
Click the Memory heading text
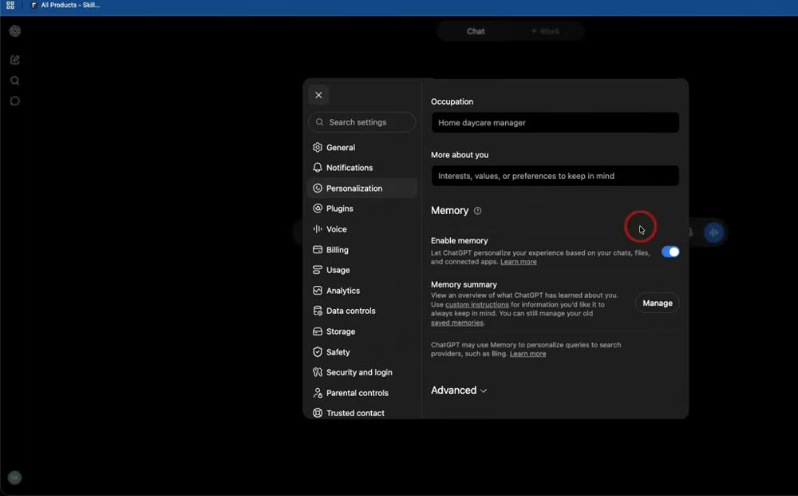[x=449, y=210]
